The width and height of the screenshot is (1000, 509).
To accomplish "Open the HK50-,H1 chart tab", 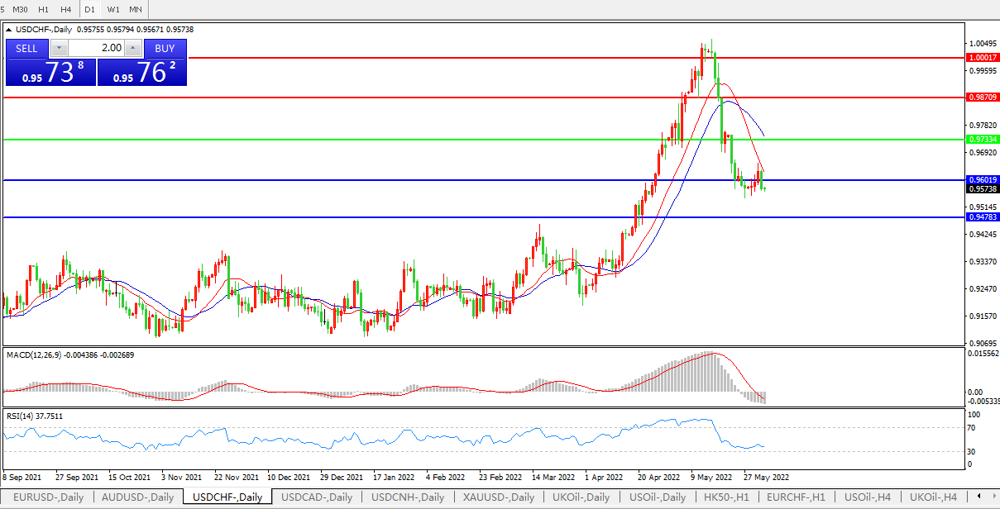I will [x=726, y=497].
